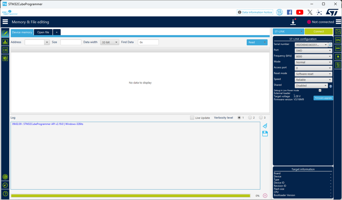Click the ST community network icon
The height and width of the screenshot is (200, 342).
click(x=319, y=12)
